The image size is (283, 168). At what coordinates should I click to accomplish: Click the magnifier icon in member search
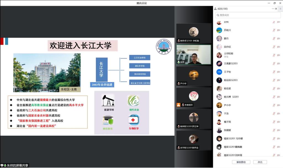tap(218, 15)
